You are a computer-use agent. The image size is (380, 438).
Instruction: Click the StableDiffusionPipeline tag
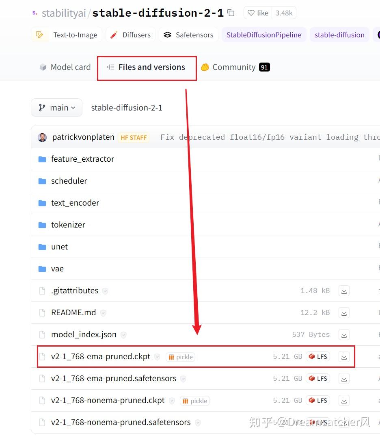click(x=264, y=35)
